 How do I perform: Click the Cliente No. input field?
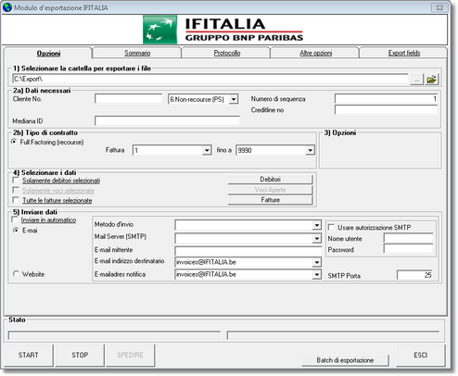[128, 99]
